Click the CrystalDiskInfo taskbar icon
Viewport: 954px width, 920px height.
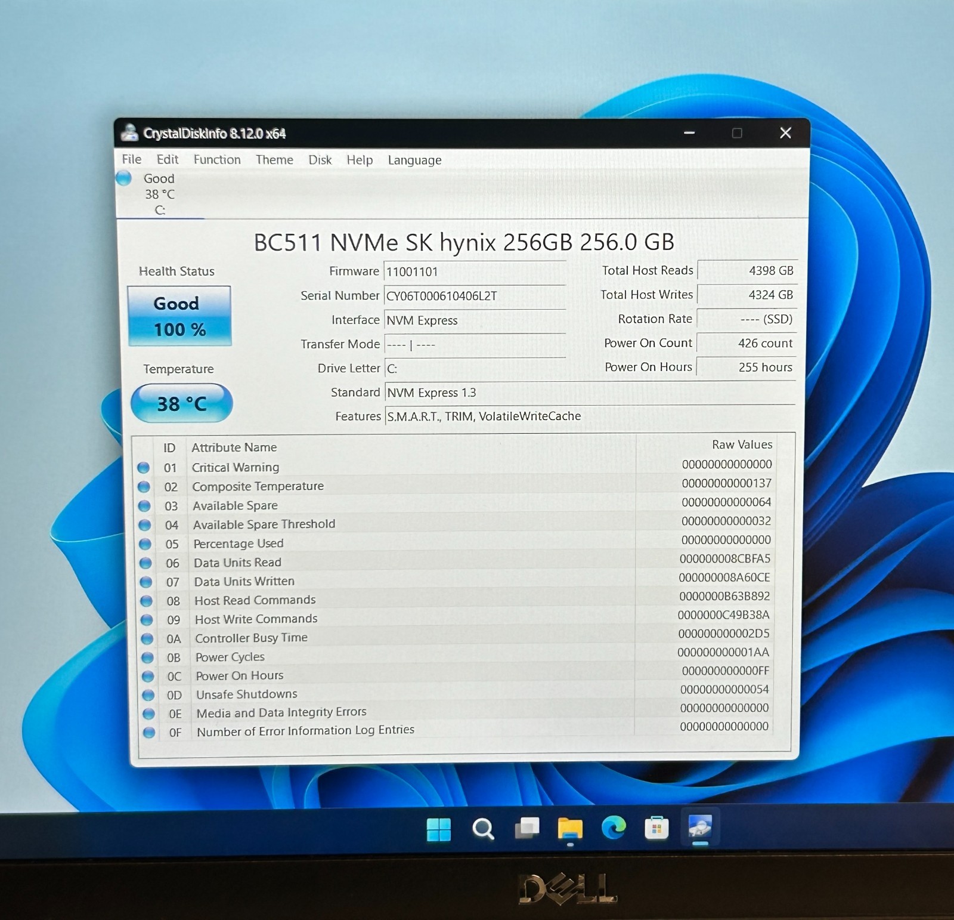coord(700,827)
